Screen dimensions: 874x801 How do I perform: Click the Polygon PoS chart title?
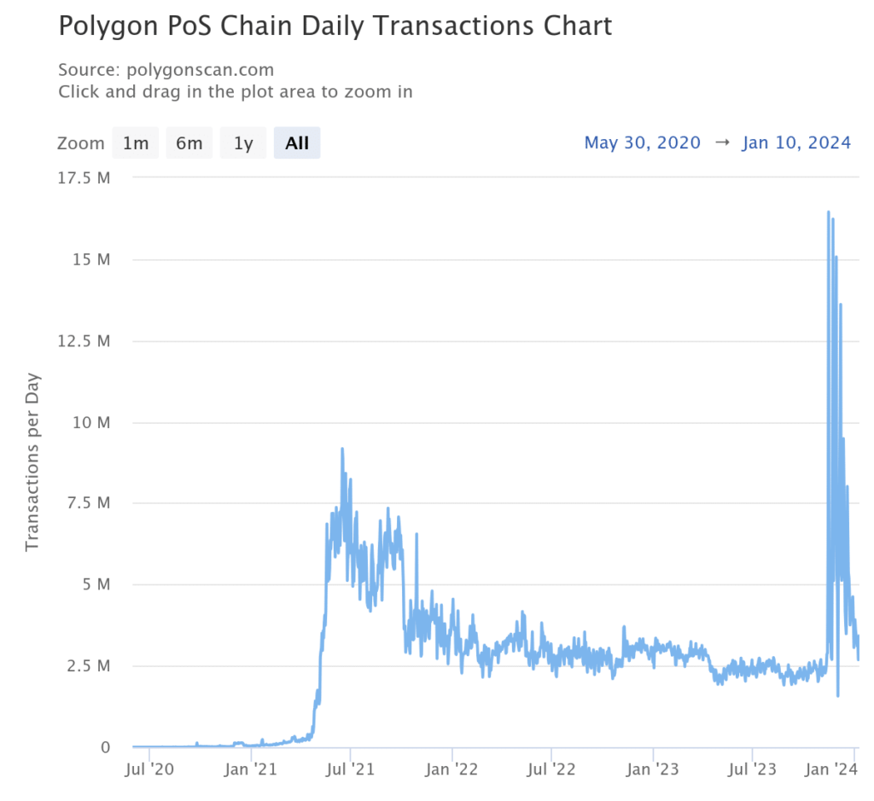point(335,26)
